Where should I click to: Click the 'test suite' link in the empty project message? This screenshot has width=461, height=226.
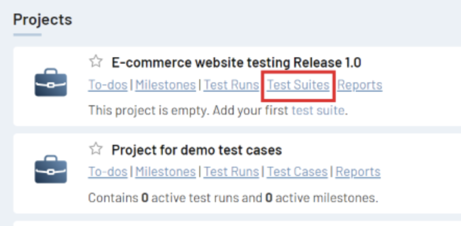click(x=318, y=110)
